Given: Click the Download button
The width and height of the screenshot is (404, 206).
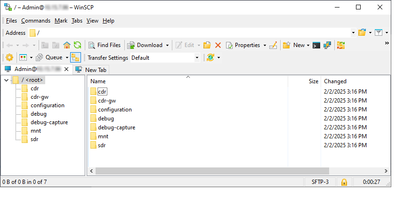Looking at the screenshot, I should click(x=145, y=45).
